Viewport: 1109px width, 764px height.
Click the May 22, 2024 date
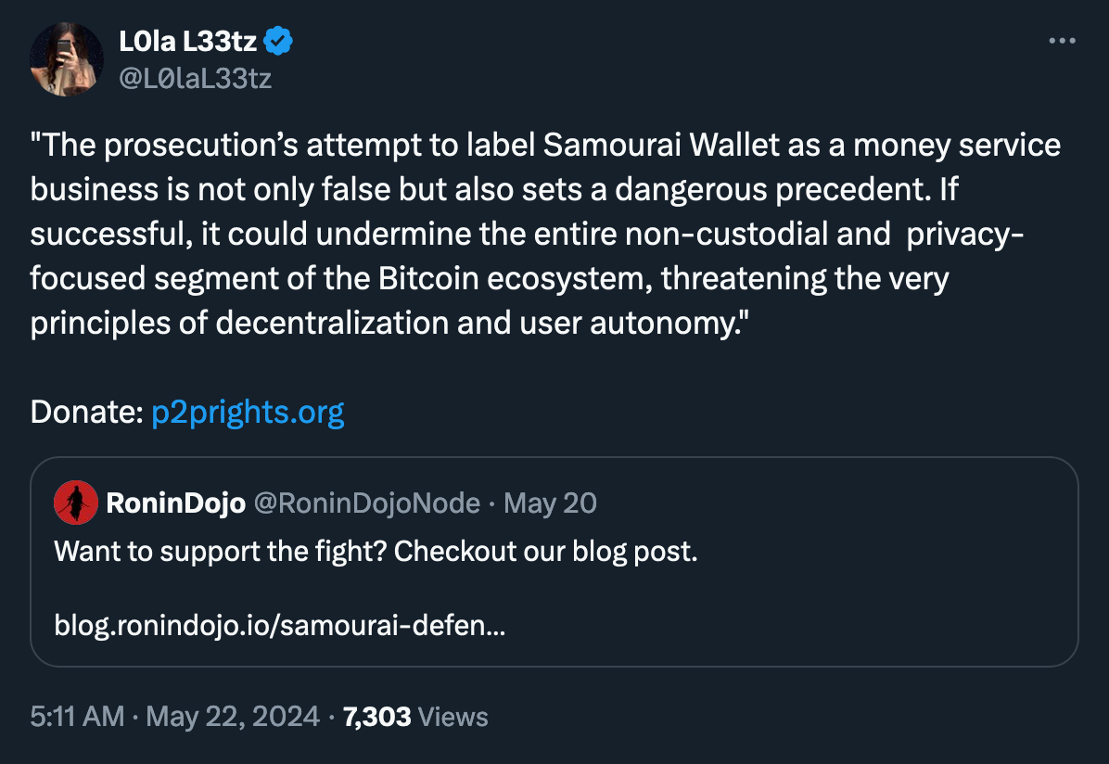coord(233,716)
